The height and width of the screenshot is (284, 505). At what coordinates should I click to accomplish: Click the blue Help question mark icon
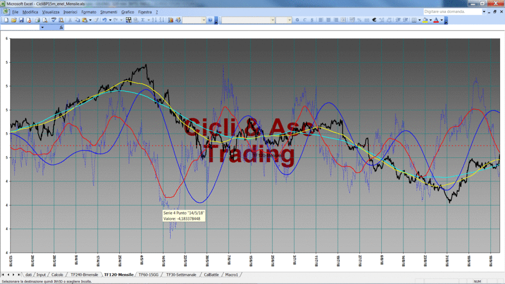(210, 20)
